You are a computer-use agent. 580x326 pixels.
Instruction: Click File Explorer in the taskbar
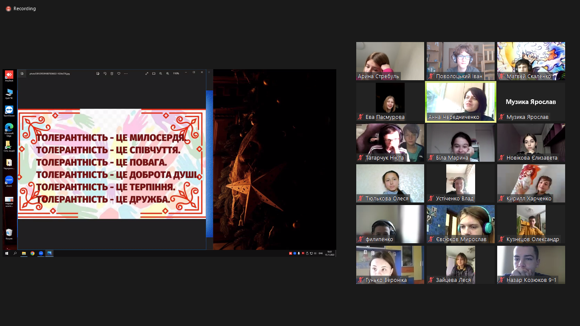pos(24,253)
